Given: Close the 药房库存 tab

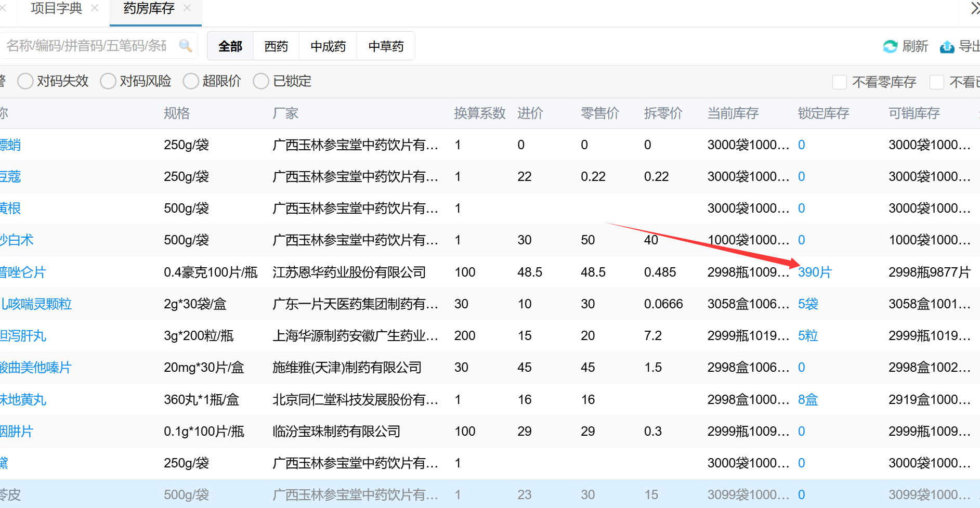Looking at the screenshot, I should click(188, 8).
